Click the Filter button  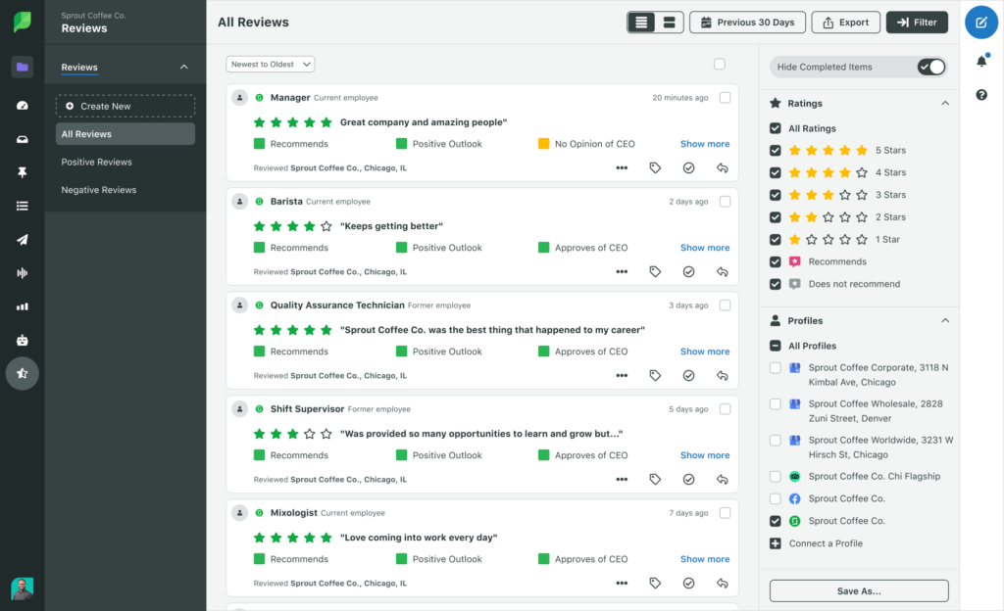[x=917, y=23]
